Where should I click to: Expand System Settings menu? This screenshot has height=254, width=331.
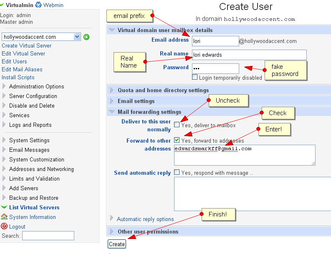pyautogui.click(x=4, y=140)
